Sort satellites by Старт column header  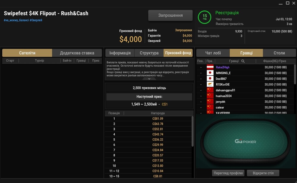tap(10, 61)
